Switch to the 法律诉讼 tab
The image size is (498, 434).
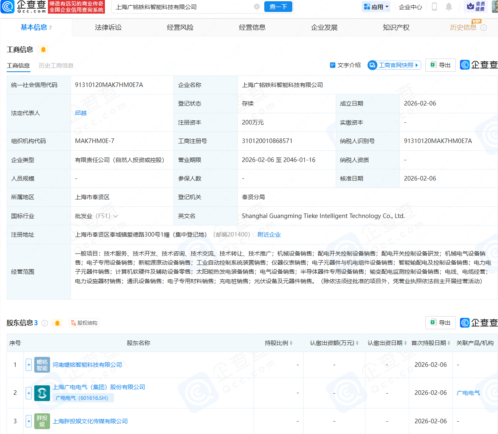tap(108, 28)
